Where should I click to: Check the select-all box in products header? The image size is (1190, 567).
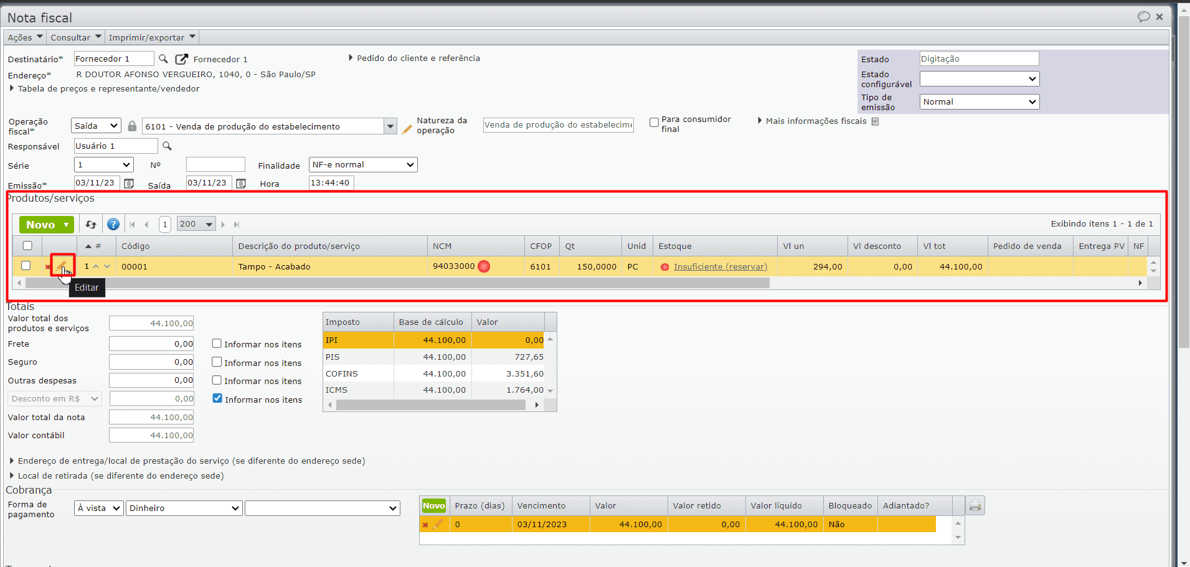pos(27,246)
